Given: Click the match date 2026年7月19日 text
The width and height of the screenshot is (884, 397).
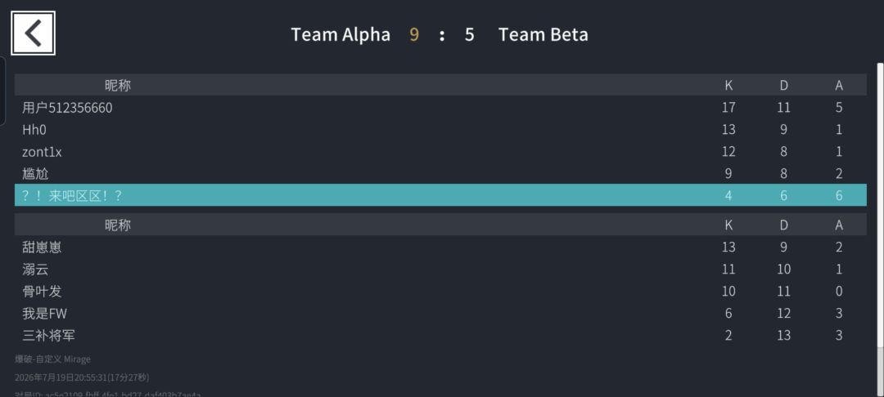Looking at the screenshot, I should [x=50, y=377].
